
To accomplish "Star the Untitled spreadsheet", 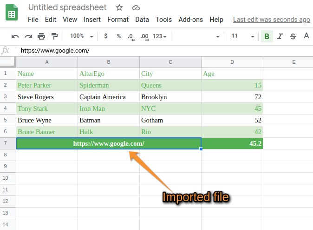I will [119, 8].
